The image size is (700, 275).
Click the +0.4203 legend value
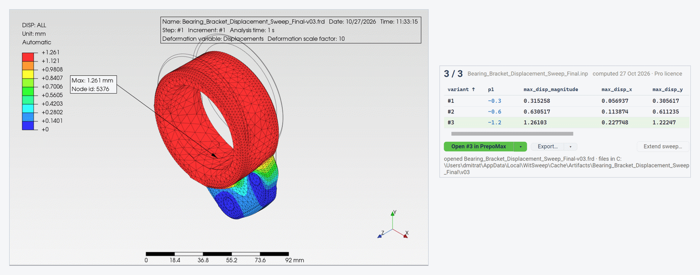click(52, 104)
